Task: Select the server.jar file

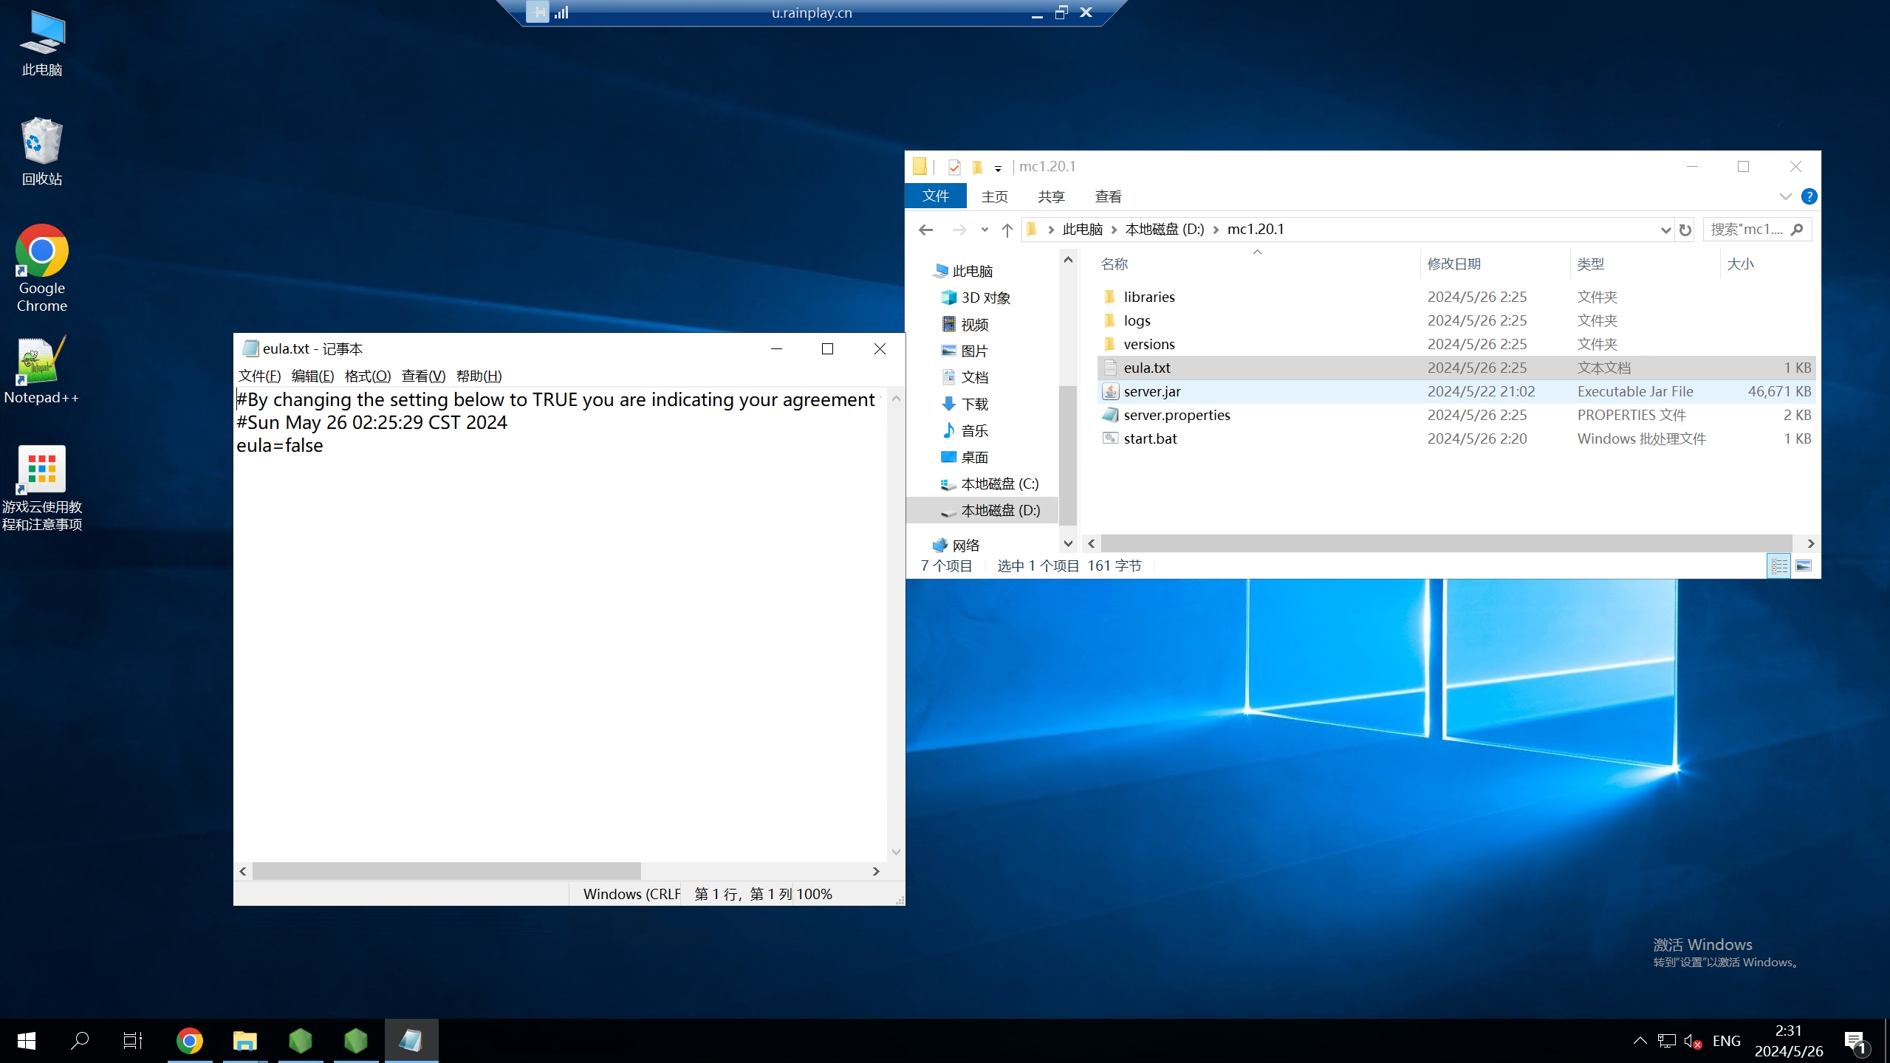Action: click(x=1151, y=391)
